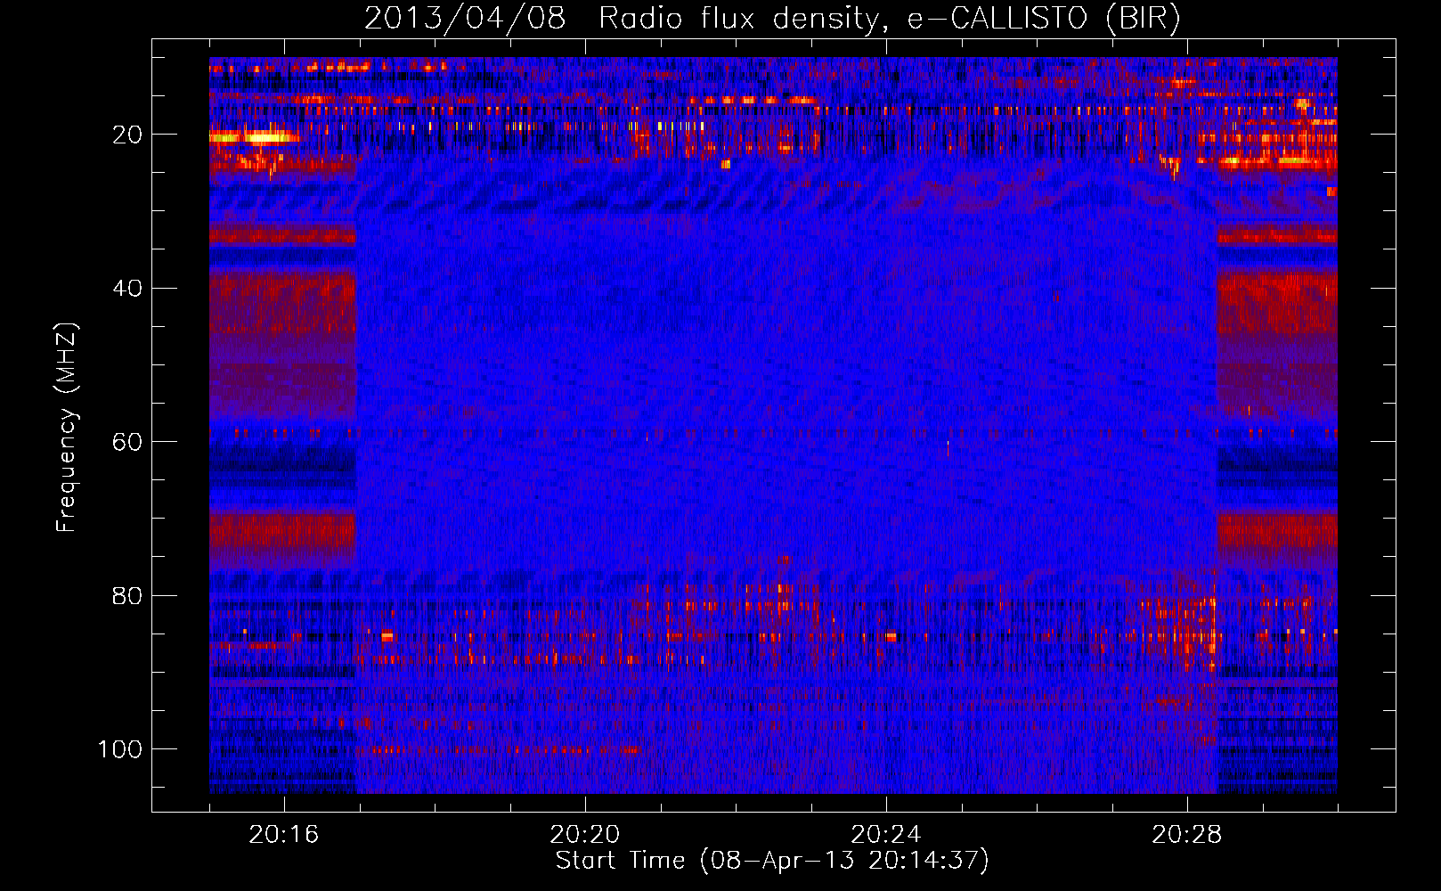Screen dimensions: 1441x891
Task: Click the frequency tick label '100'
Action: click(x=120, y=749)
